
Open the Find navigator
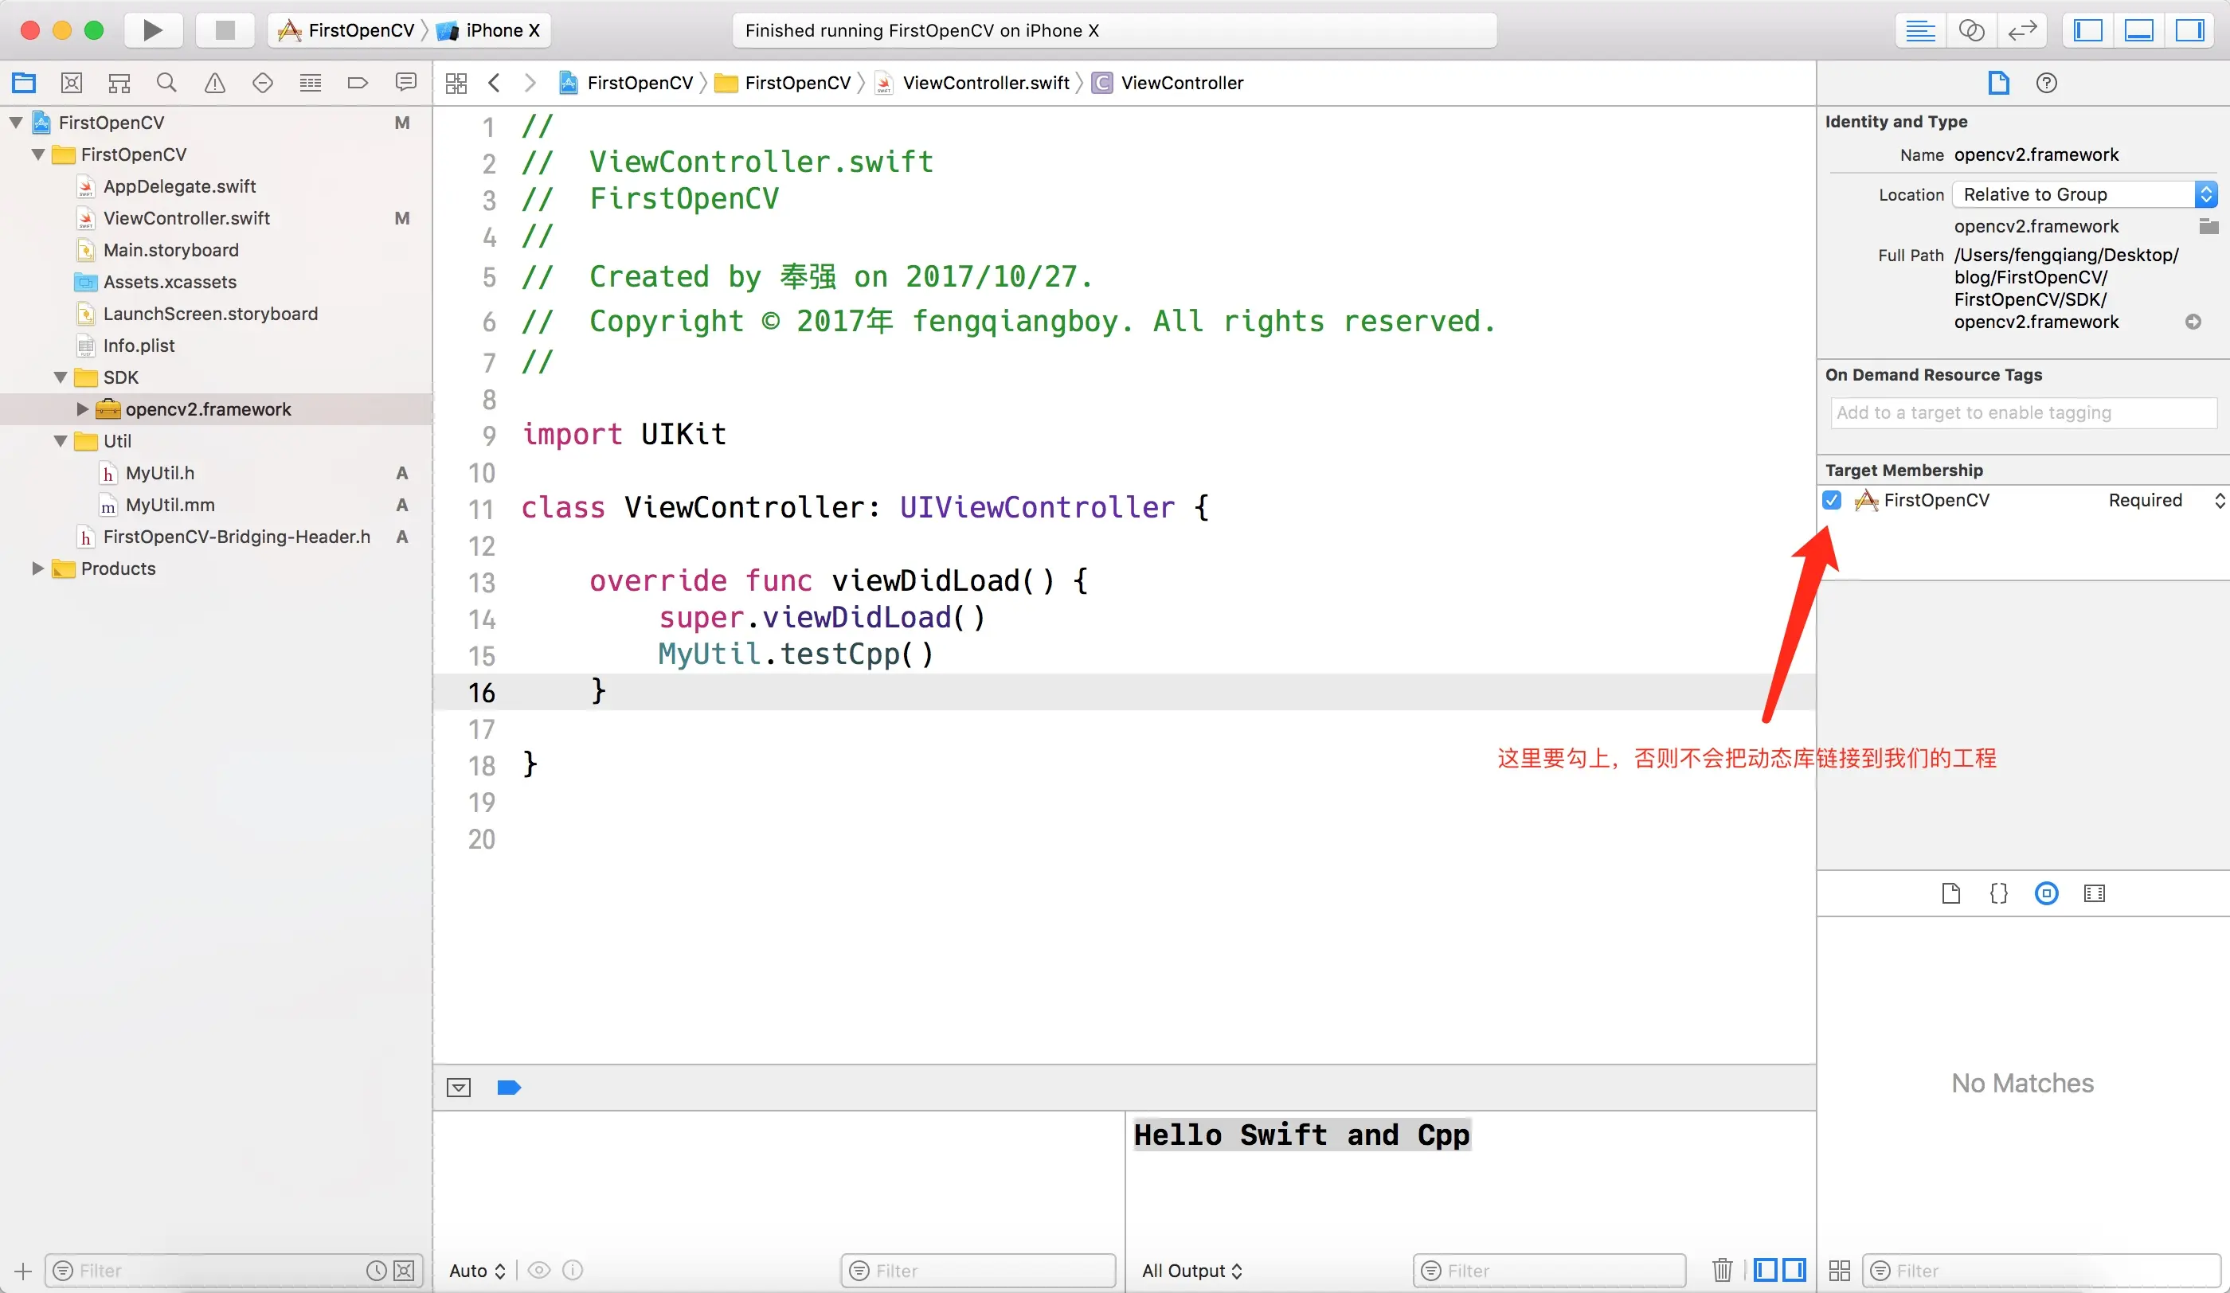pos(166,82)
